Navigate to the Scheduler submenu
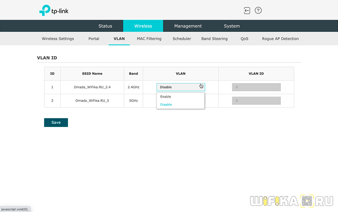This screenshot has height=212, width=338. click(x=182, y=39)
